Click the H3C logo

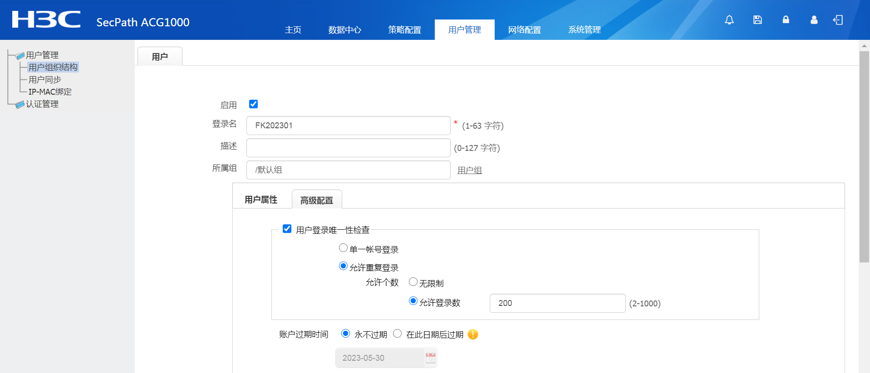click(x=46, y=20)
